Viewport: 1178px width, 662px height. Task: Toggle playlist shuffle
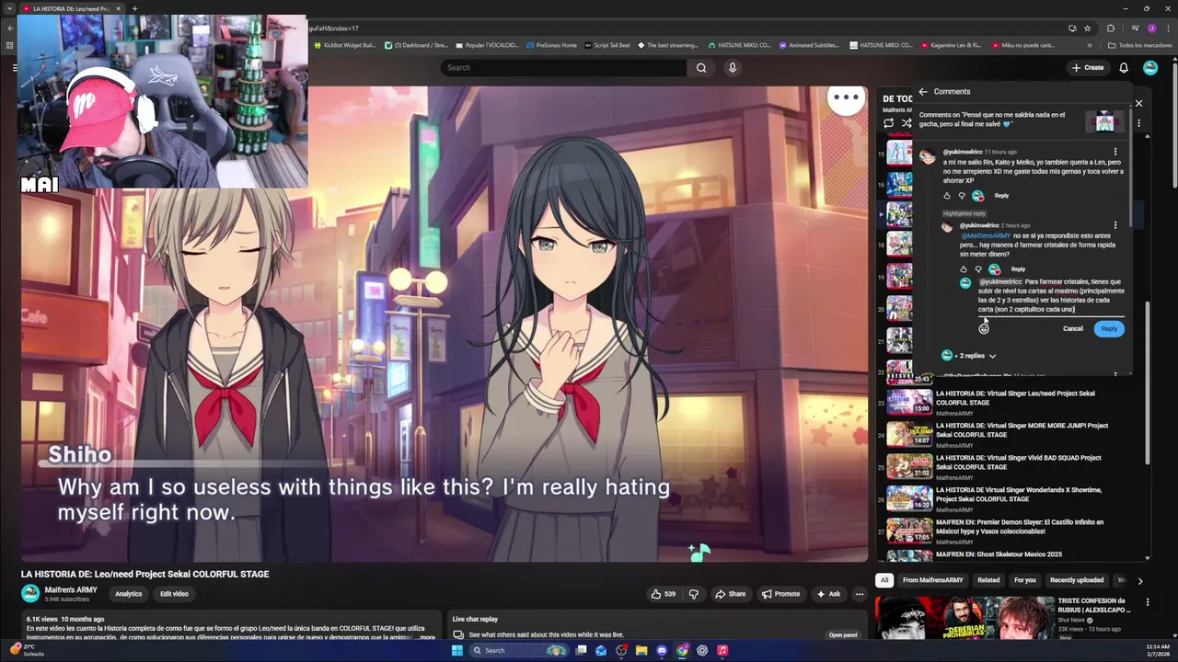pos(907,123)
